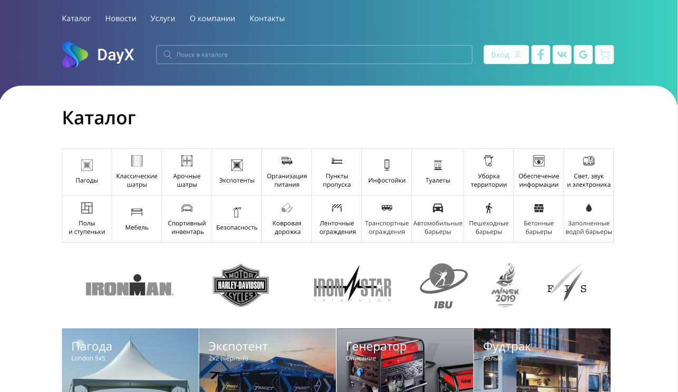
Task: Open Обеспечение информации category
Action: click(539, 172)
